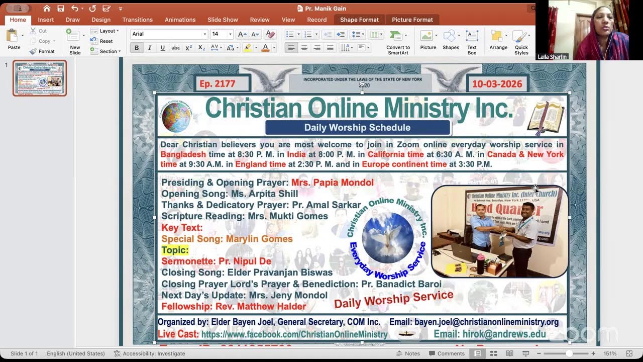This screenshot has height=362, width=643.
Task: Open the align text vertical menu
Action: pos(364,48)
